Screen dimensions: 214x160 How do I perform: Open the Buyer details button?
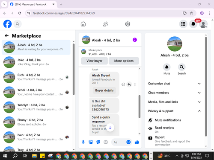click(104, 90)
